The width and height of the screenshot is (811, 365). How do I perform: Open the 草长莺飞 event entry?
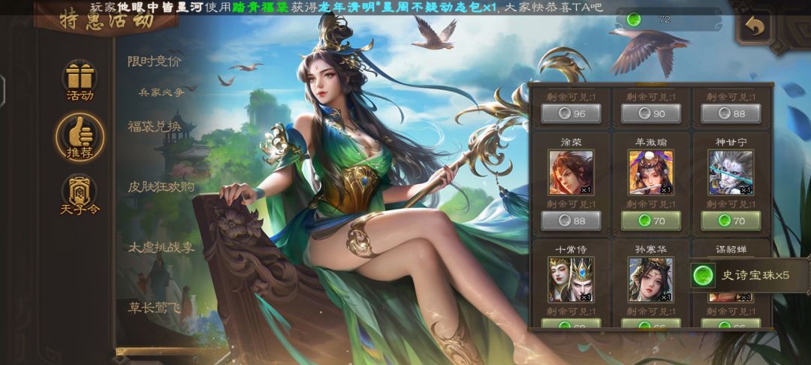[x=154, y=308]
